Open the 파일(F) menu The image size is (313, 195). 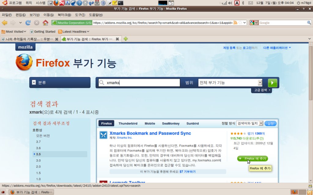7,15
